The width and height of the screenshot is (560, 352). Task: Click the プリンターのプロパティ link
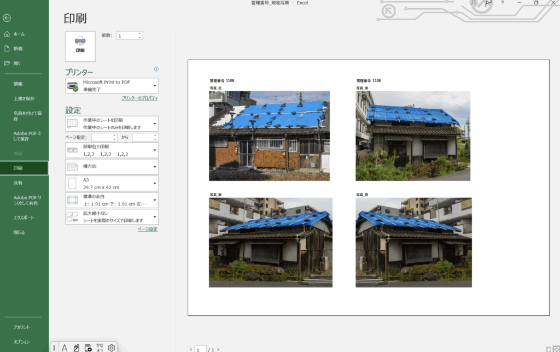pos(139,98)
